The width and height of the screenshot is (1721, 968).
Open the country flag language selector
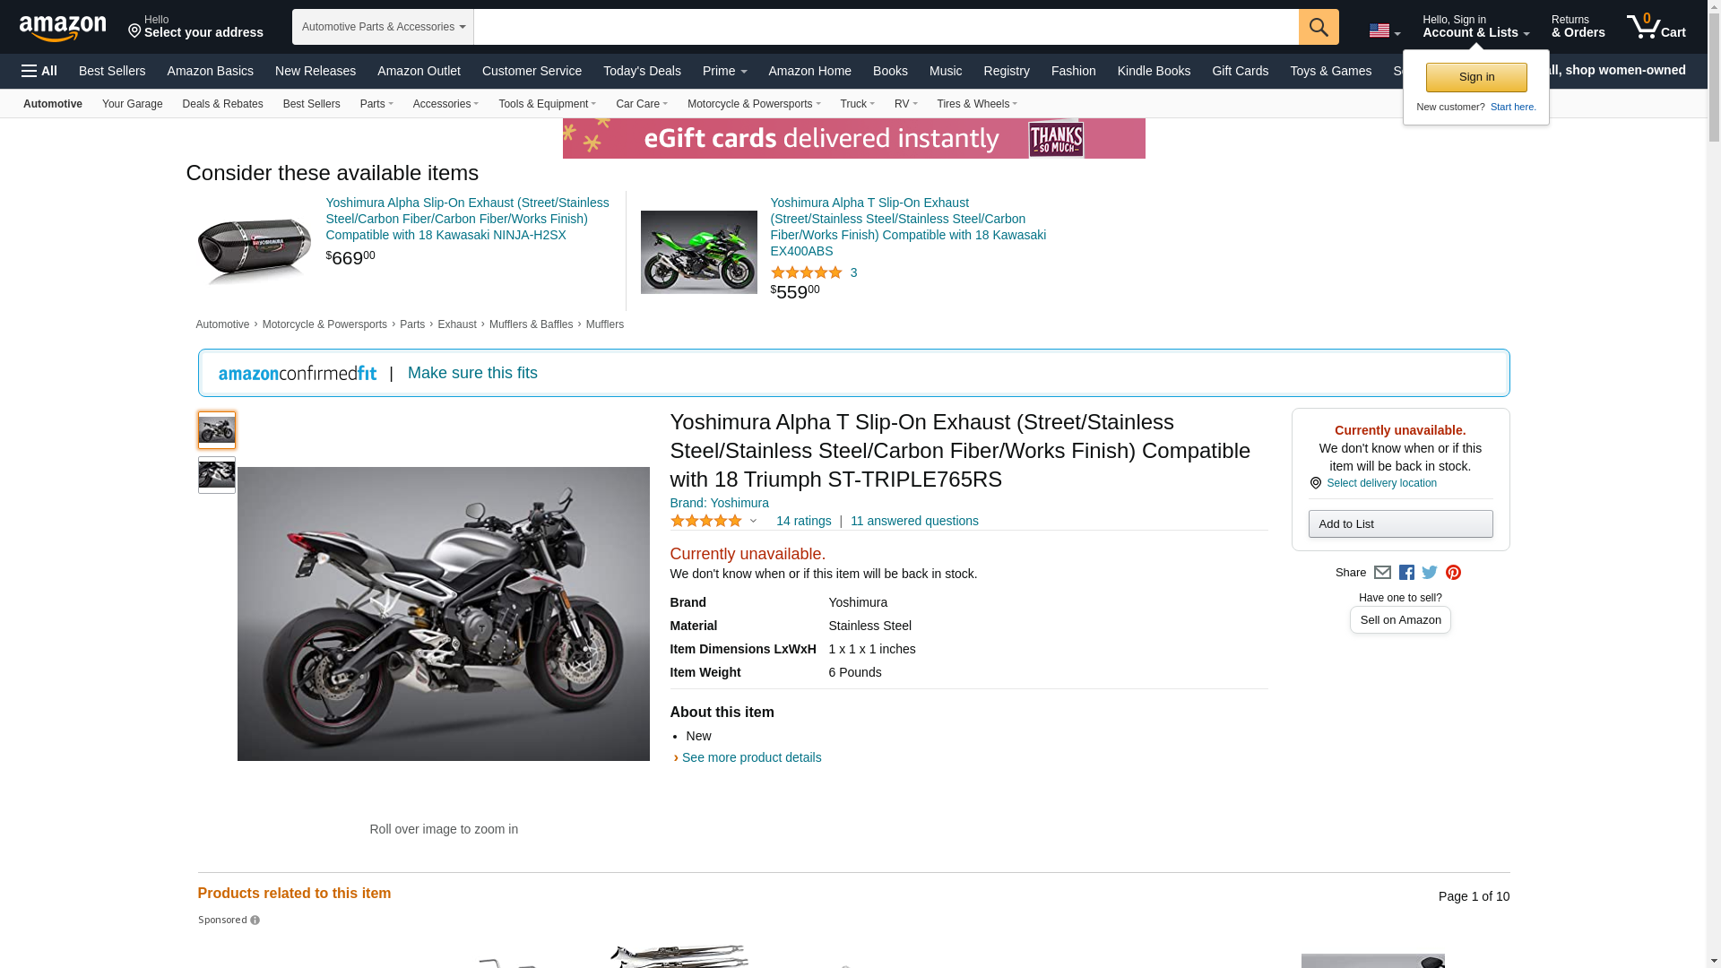tap(1384, 30)
